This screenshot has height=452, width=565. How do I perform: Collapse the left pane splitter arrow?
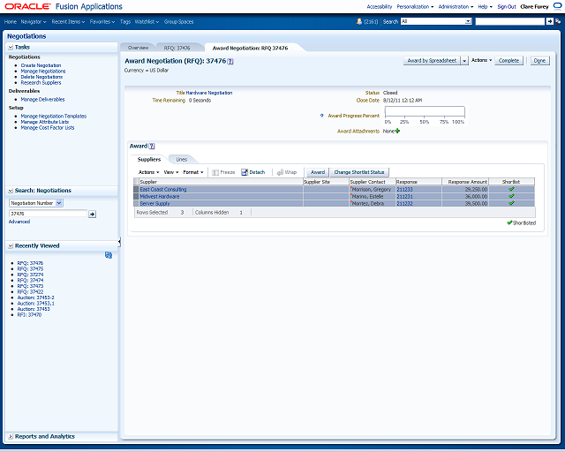(x=119, y=242)
